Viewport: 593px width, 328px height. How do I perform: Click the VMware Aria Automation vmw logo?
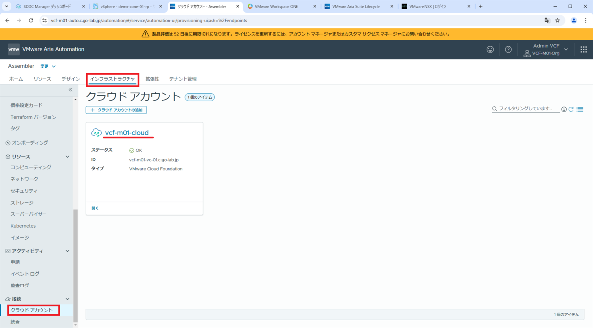14,49
